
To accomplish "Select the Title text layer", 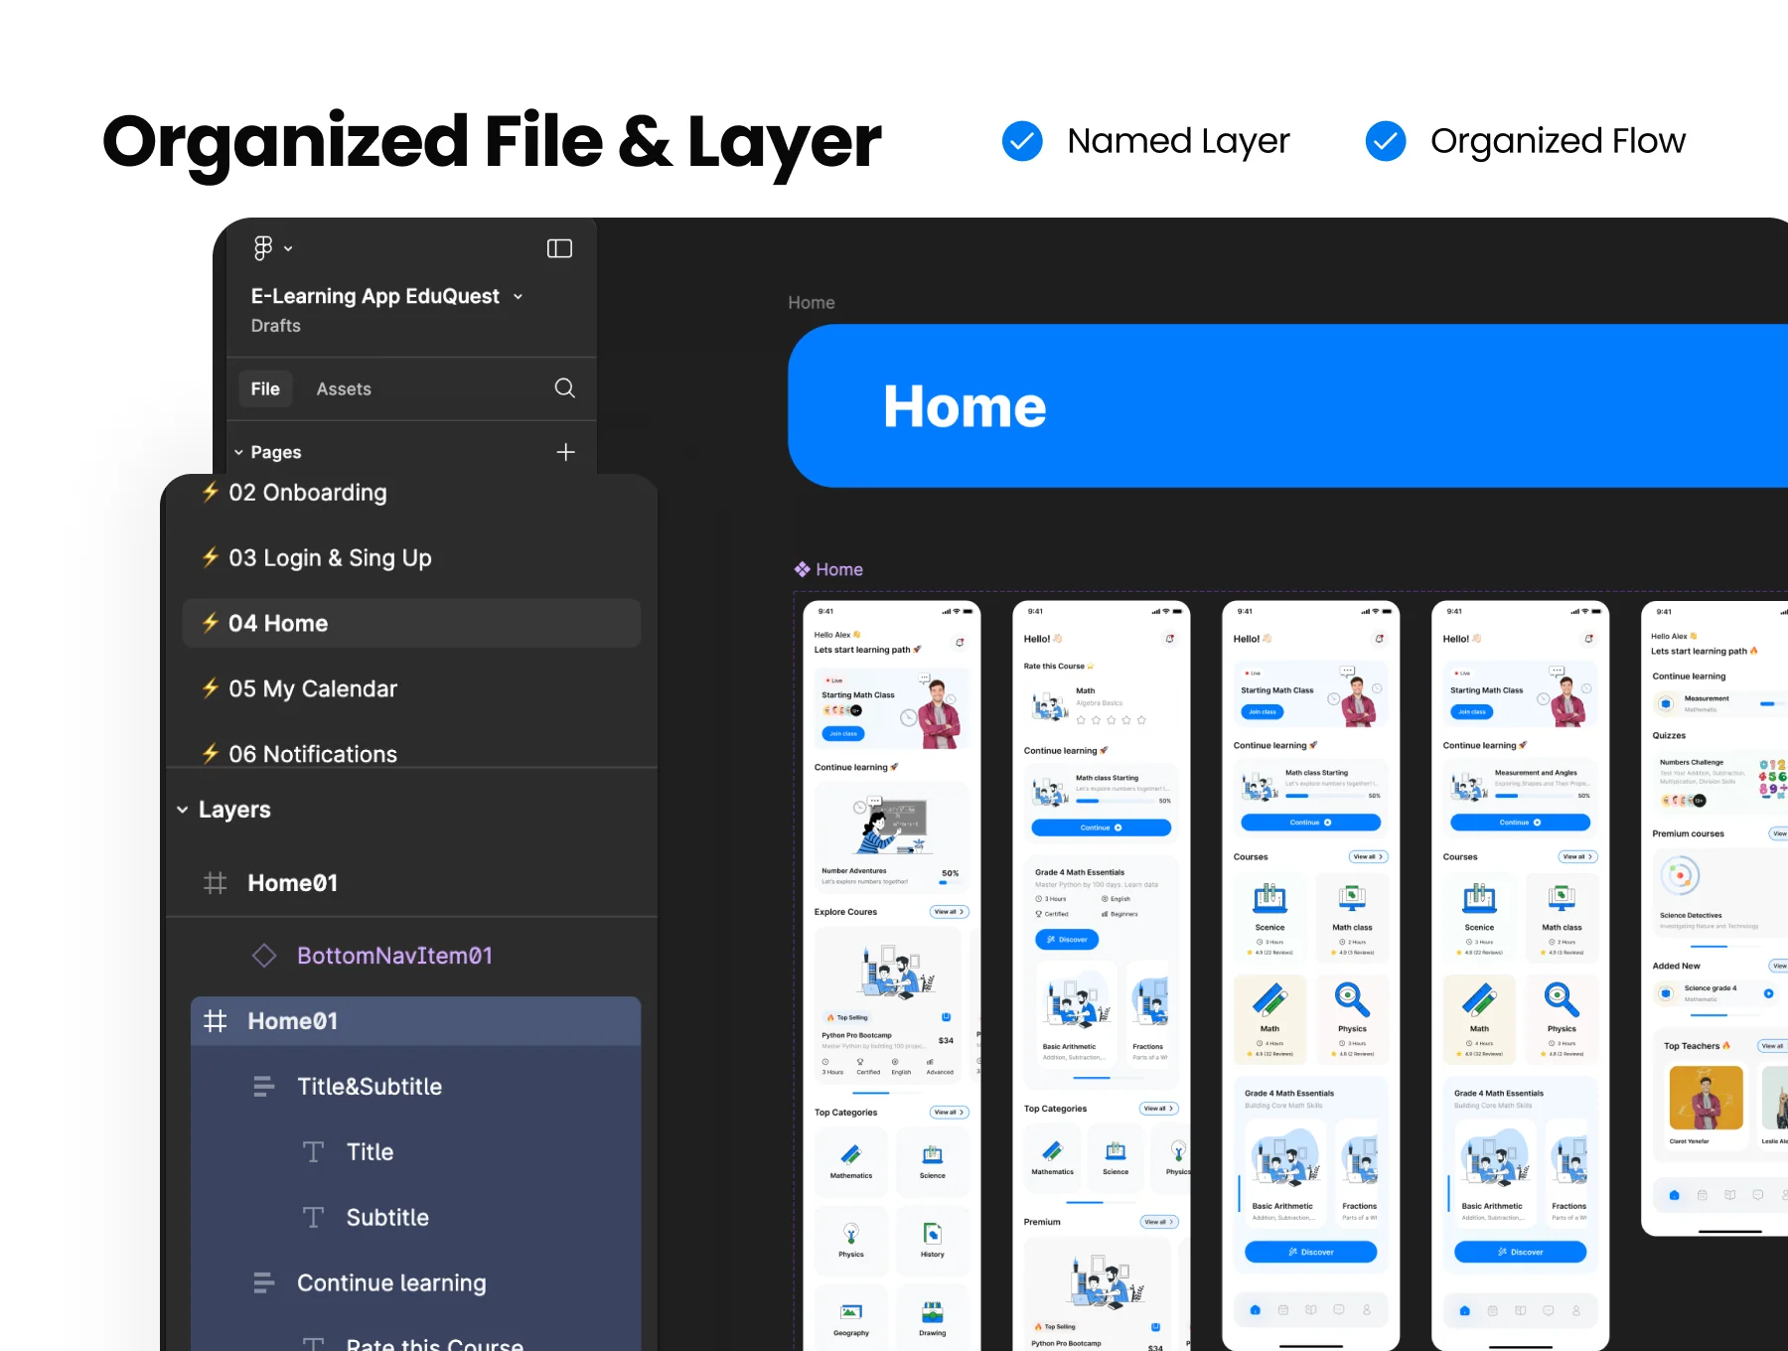I will point(370,1152).
